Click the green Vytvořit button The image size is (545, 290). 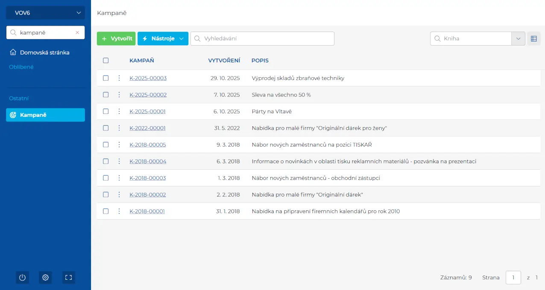116,38
